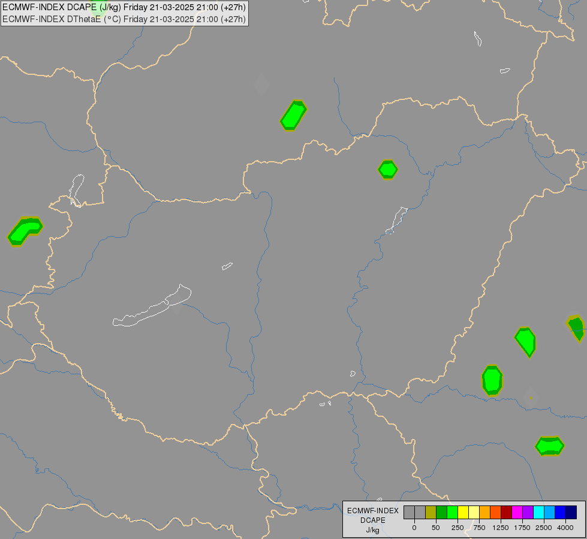The width and height of the screenshot is (587, 539).
Task: Click the small green hexagon patch in the northeast
Action: tap(388, 170)
